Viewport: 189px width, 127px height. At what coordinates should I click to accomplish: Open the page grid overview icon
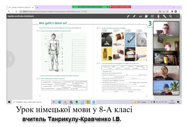[152, 16]
